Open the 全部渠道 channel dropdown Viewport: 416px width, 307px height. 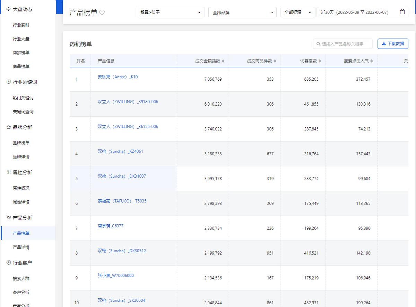coord(297,12)
